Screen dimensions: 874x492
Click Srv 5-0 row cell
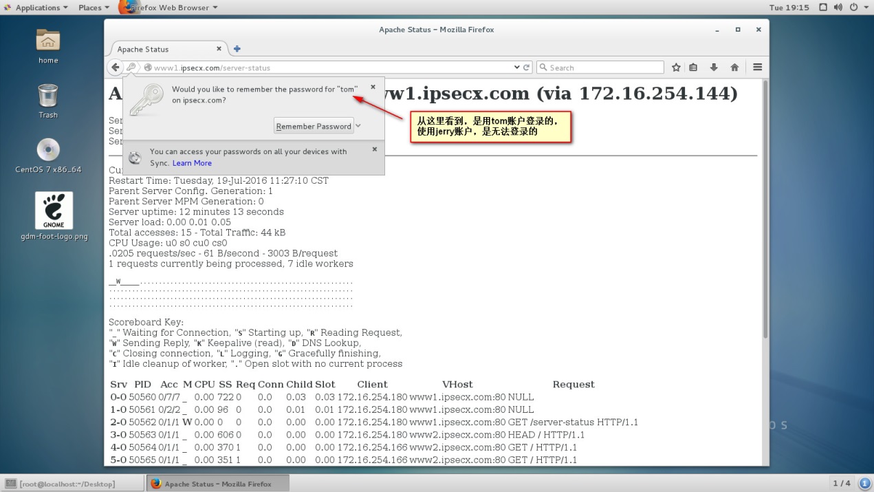[x=118, y=460]
